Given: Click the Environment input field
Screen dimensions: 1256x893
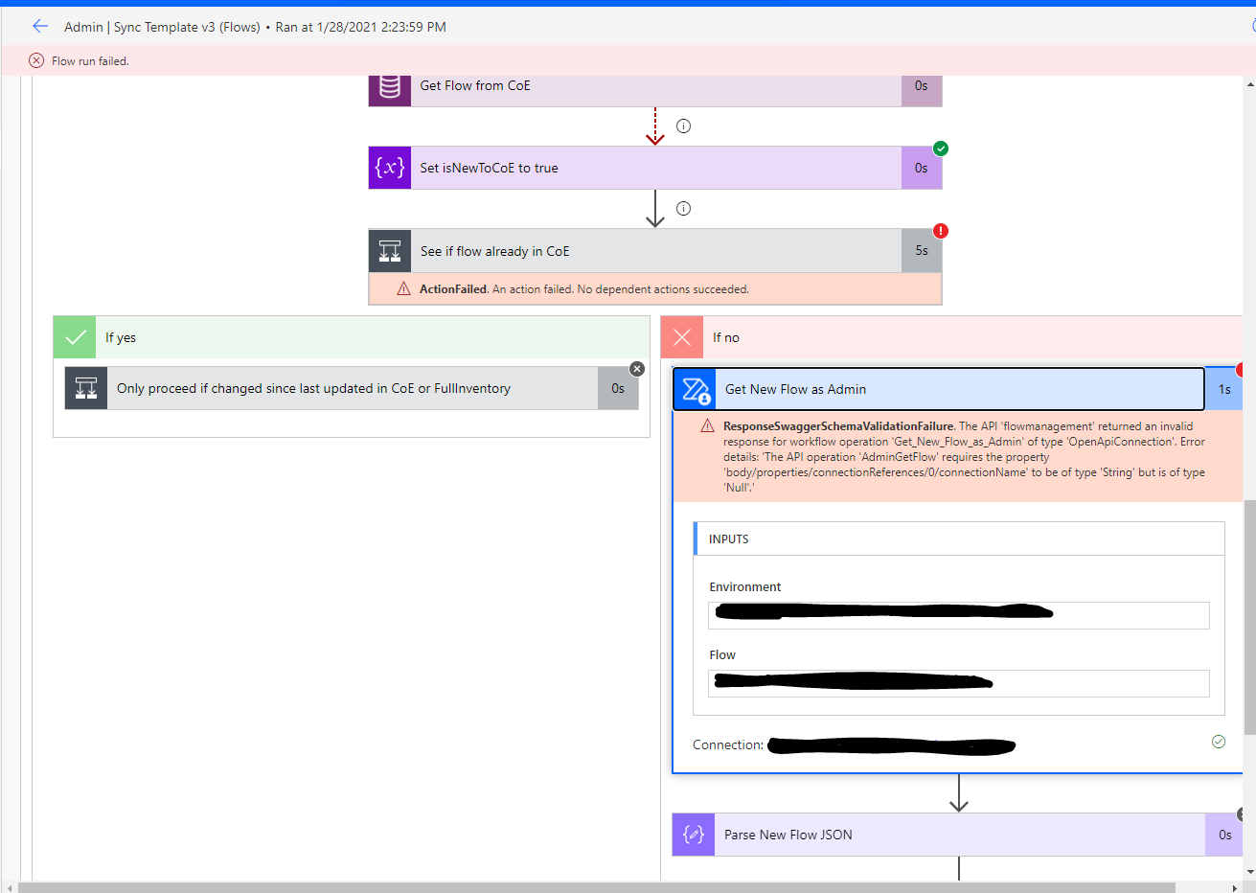Looking at the screenshot, I should 958,614.
